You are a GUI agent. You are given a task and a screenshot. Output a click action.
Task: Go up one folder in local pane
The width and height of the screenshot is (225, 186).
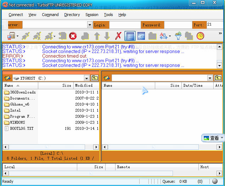(x=95, y=78)
